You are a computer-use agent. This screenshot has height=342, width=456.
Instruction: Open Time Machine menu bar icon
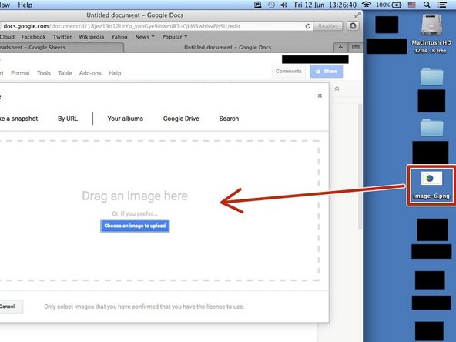(271, 5)
